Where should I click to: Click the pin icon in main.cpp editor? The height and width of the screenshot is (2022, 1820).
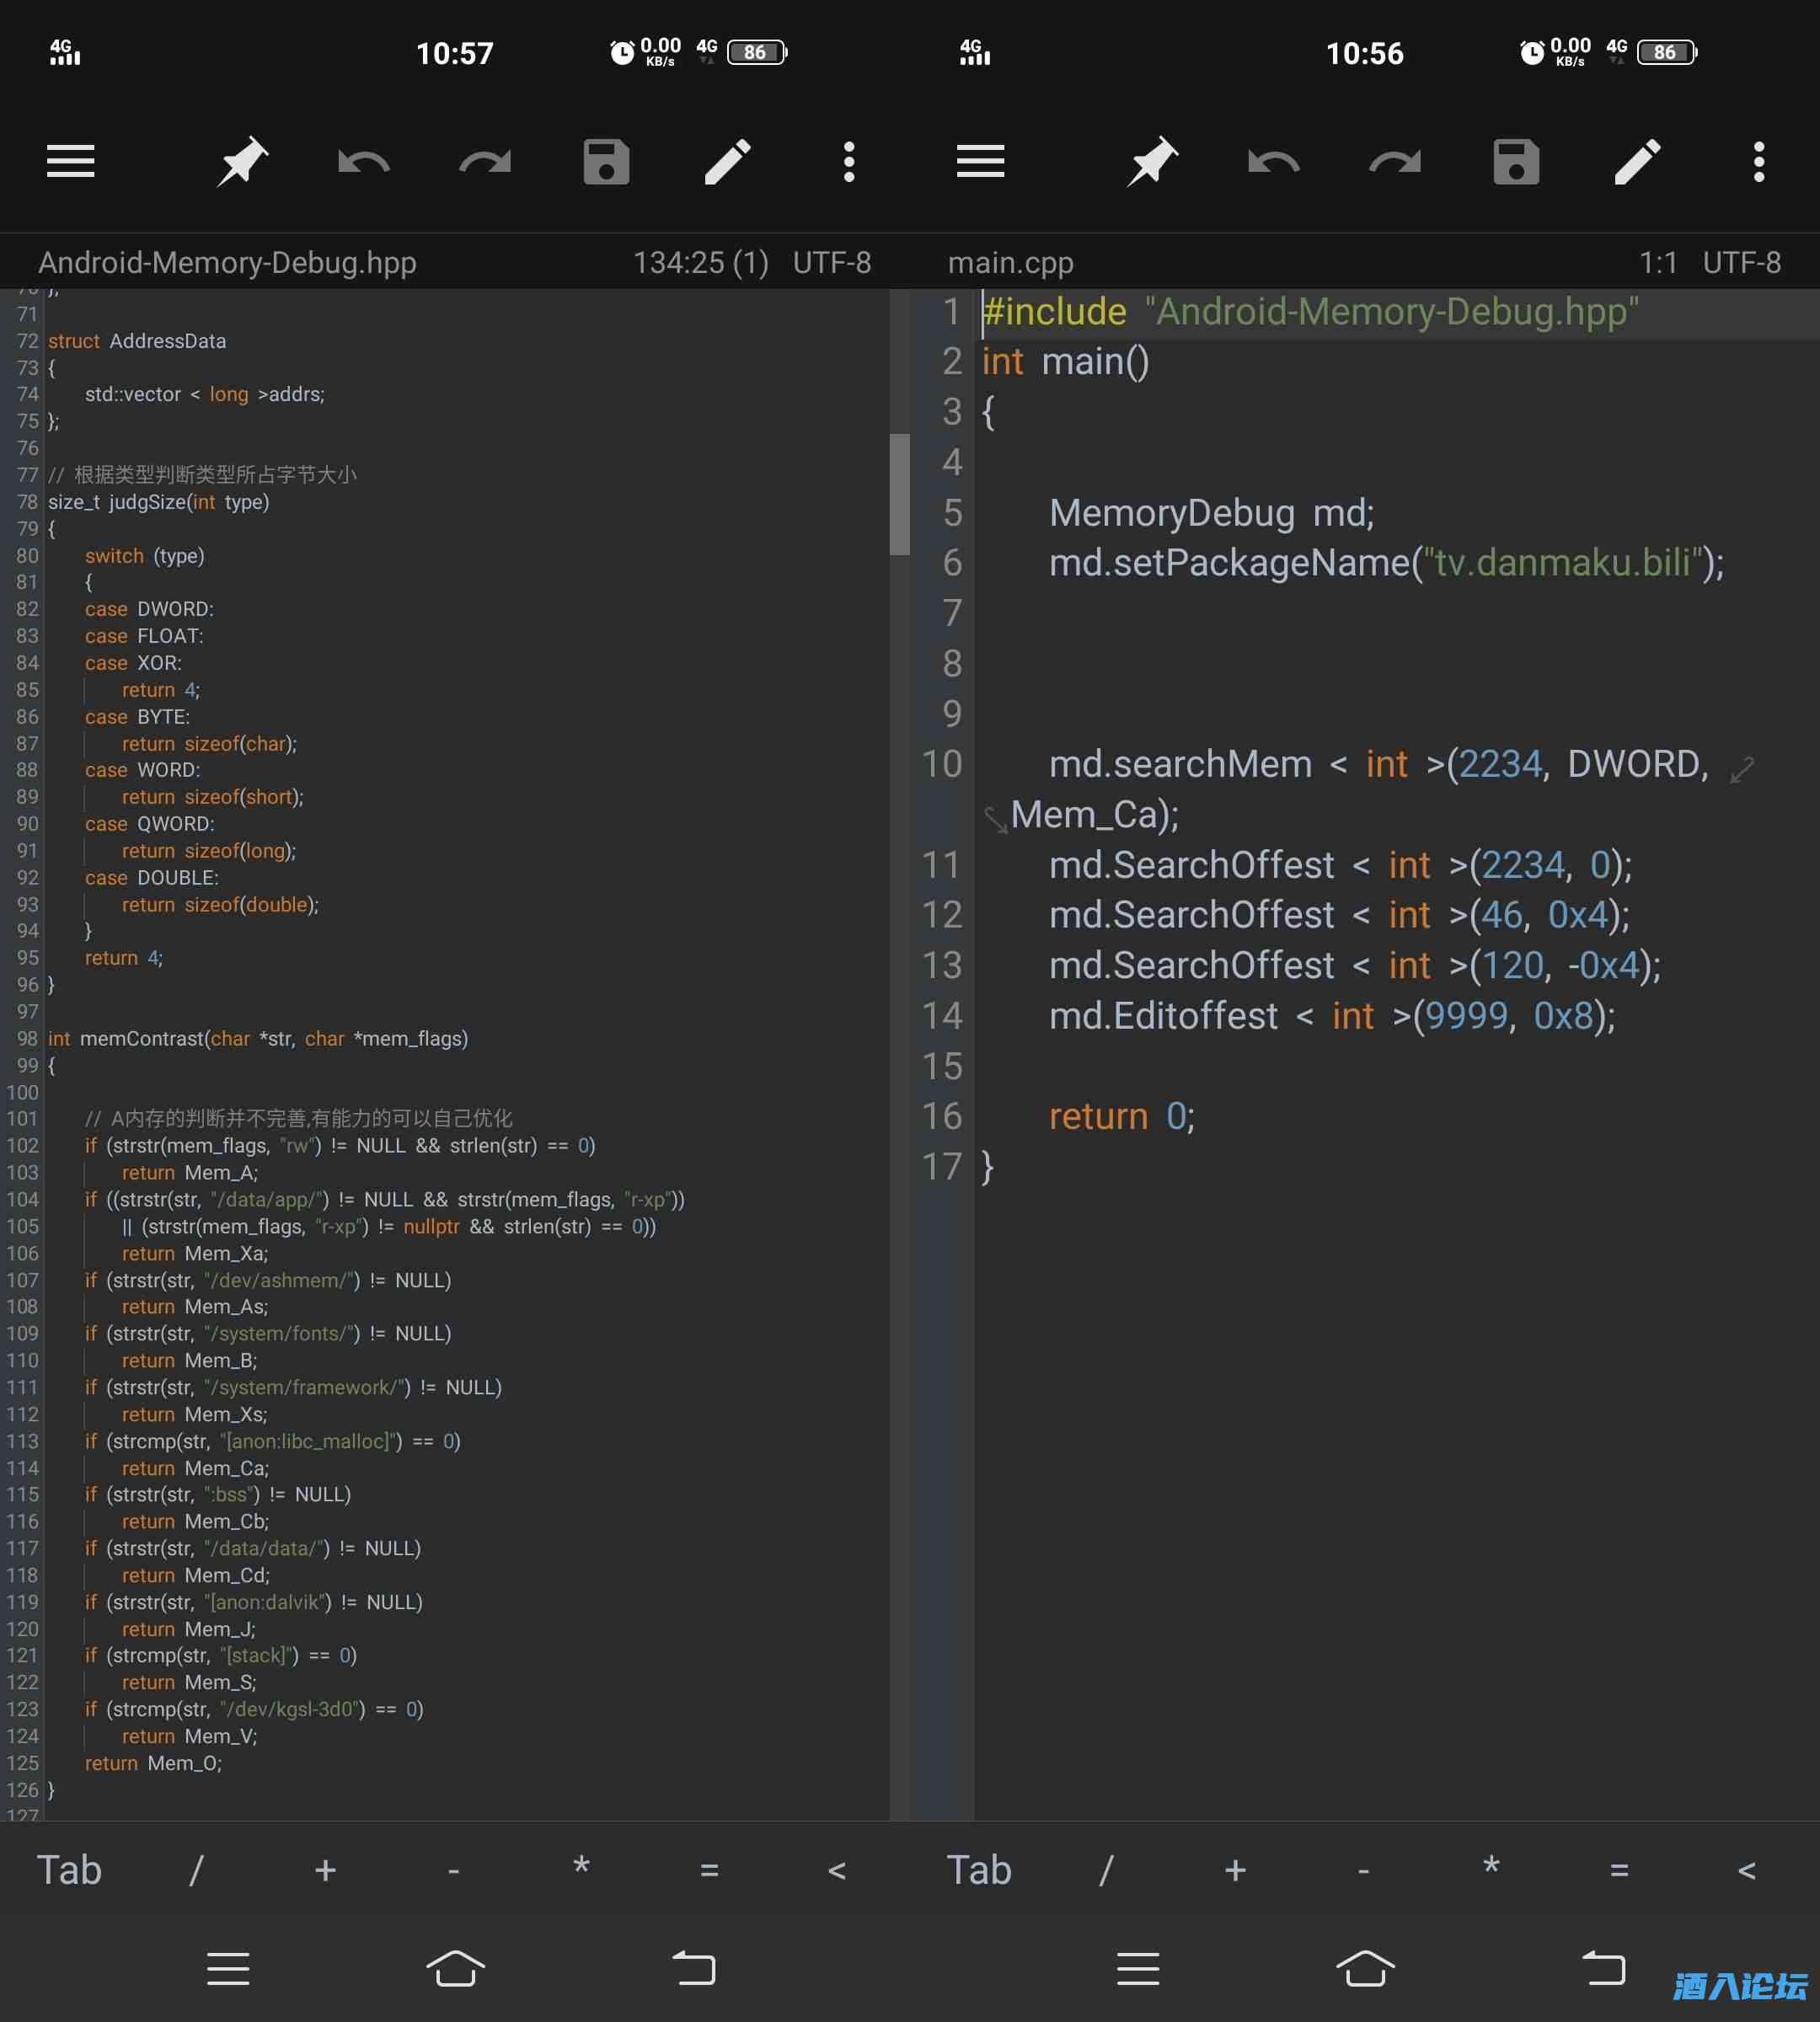pyautogui.click(x=1152, y=161)
